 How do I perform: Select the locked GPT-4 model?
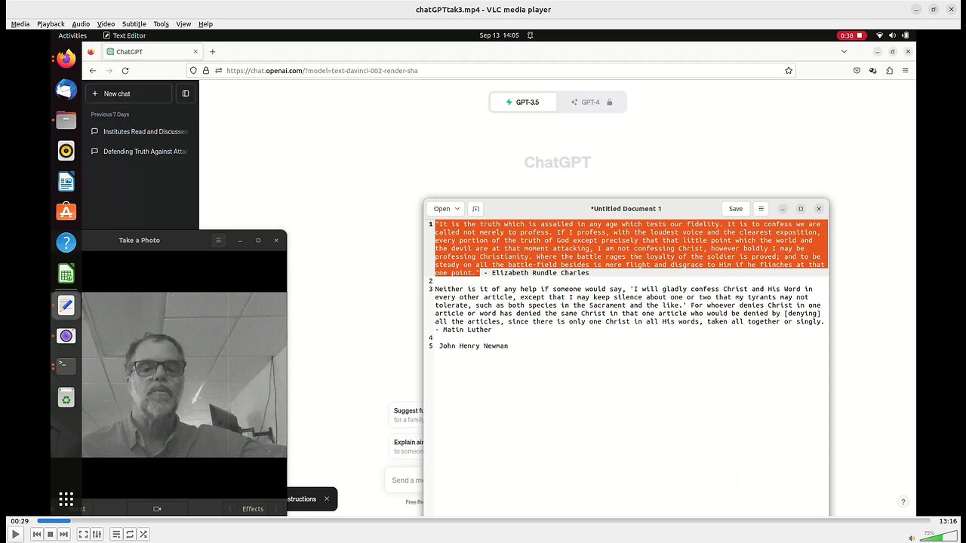tap(592, 102)
